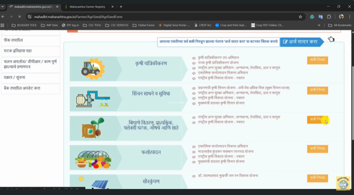Click the irrigation pump icon for सिंचन साधने
The image size is (354, 195).
pyautogui.click(x=91, y=98)
